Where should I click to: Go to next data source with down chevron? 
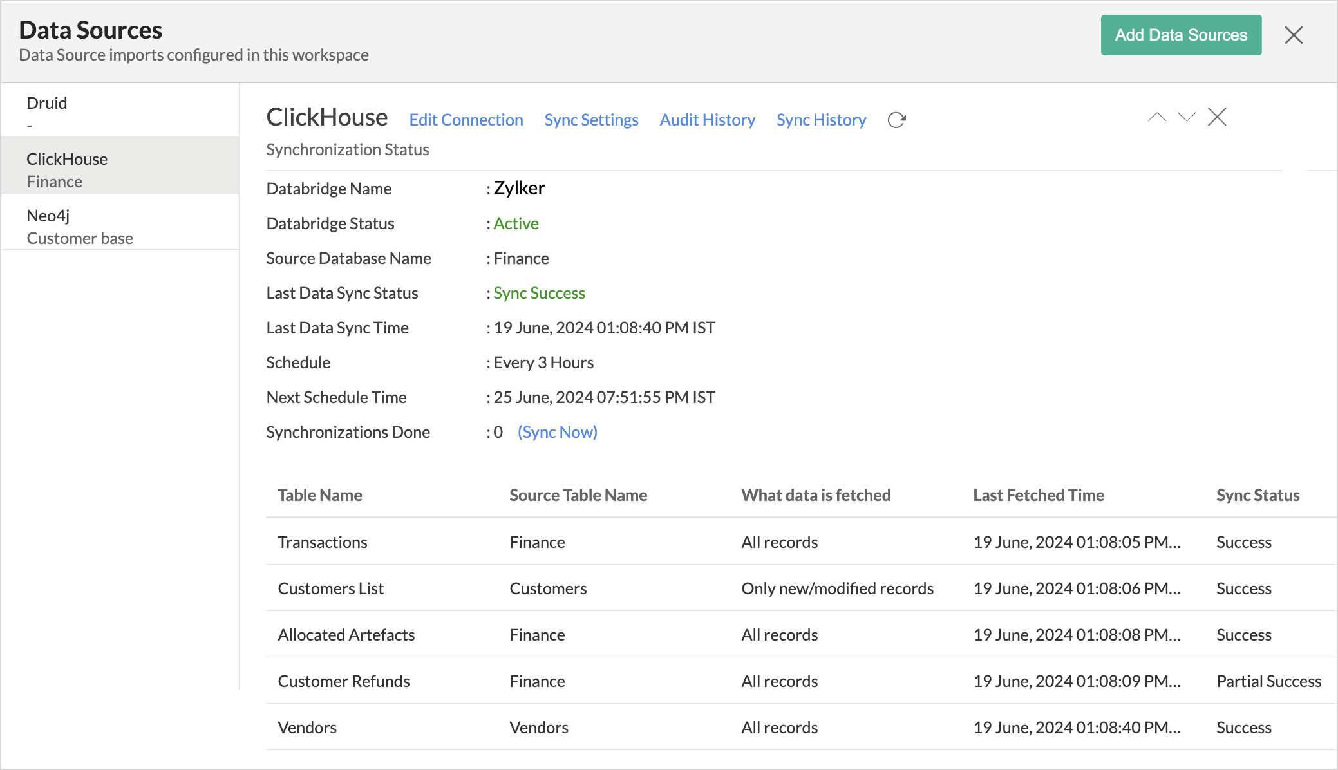point(1186,117)
